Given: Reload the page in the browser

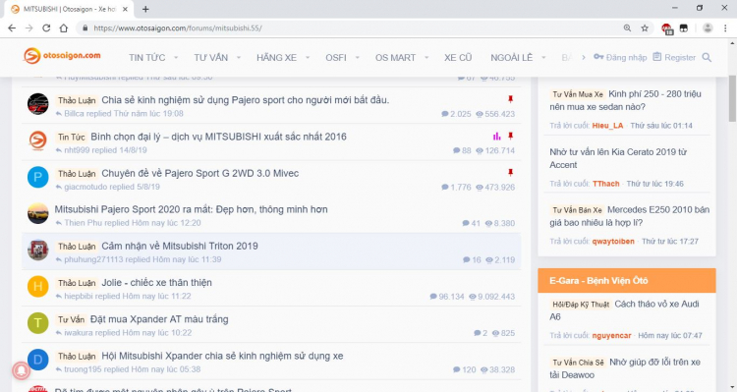Looking at the screenshot, I should point(46,28).
